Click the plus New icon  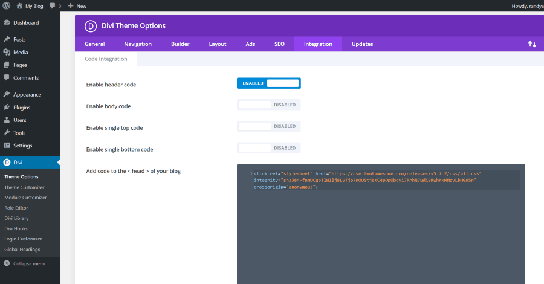coord(71,6)
